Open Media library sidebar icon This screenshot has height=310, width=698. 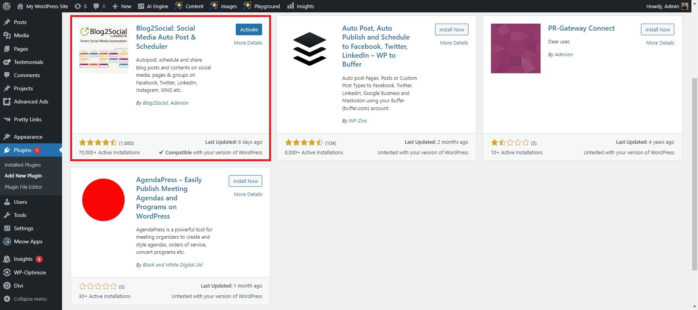[x=7, y=35]
